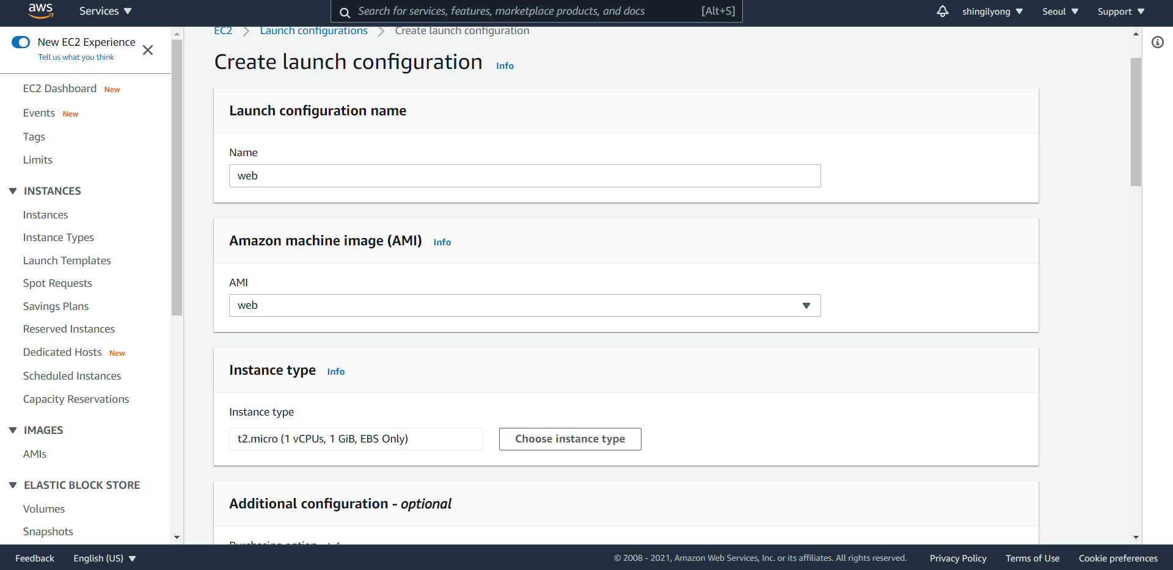Open Savings Plans in the sidebar
Image resolution: width=1173 pixels, height=570 pixels.
[x=56, y=306]
